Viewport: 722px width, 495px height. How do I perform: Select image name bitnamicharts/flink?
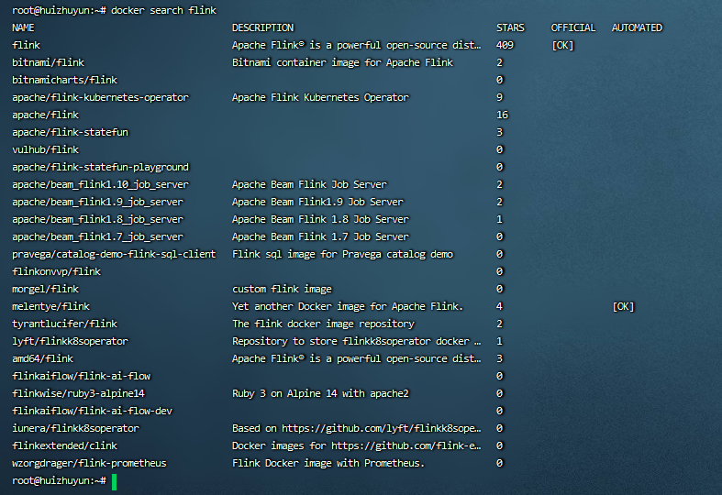click(64, 80)
